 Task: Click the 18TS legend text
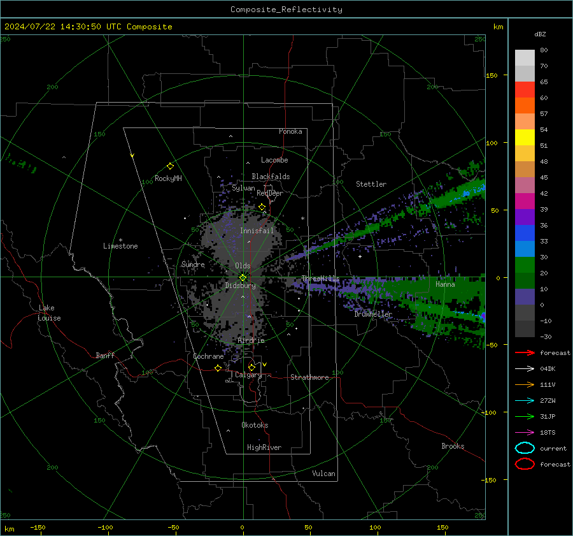point(548,433)
